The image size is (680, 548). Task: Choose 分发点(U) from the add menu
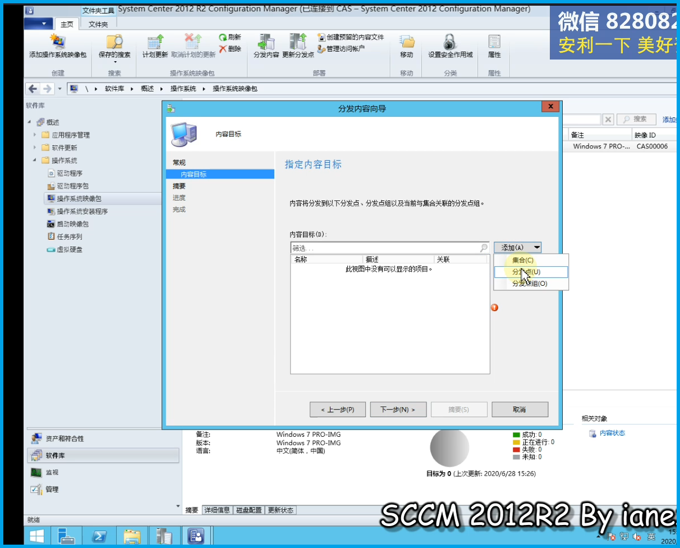coord(531,272)
